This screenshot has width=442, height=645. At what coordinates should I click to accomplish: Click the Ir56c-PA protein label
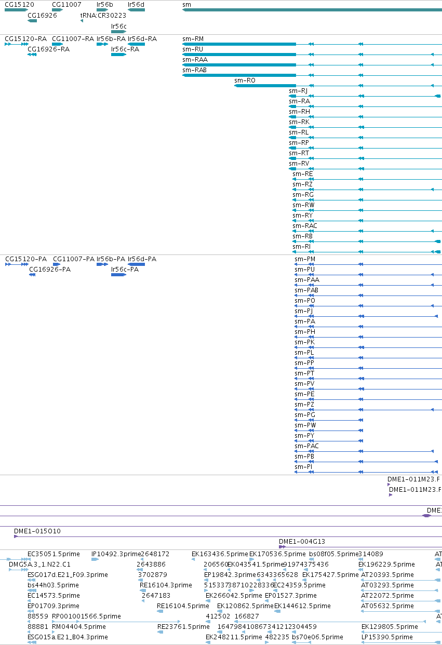point(125,270)
